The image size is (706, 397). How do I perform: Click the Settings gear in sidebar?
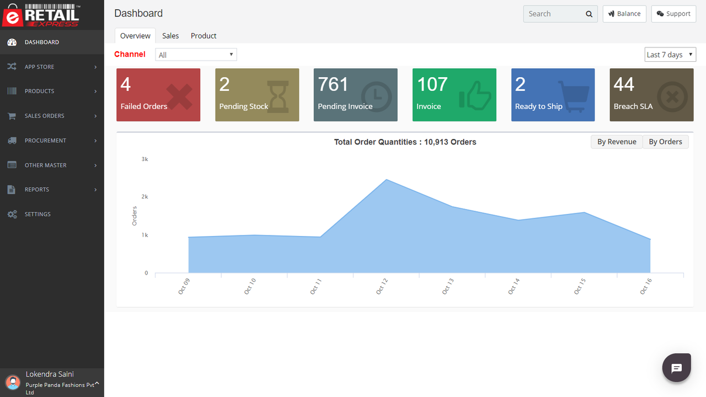12,214
